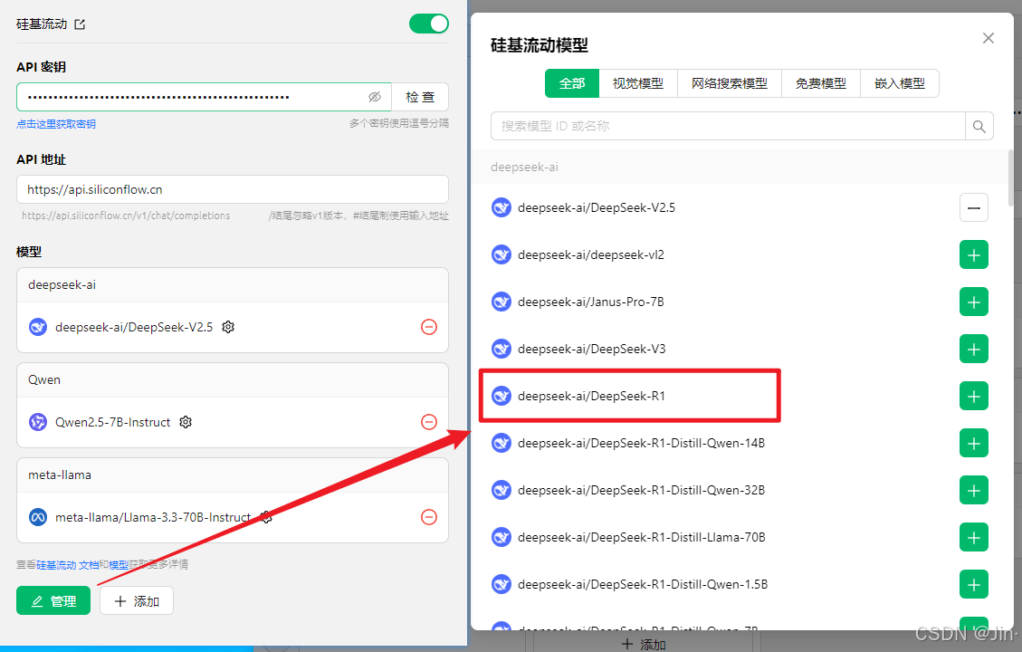Click the magnifier search icon

pos(979,126)
